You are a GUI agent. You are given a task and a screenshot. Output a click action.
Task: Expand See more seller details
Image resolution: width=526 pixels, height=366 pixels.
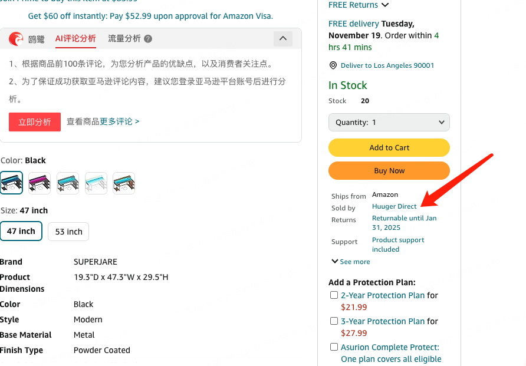point(351,262)
